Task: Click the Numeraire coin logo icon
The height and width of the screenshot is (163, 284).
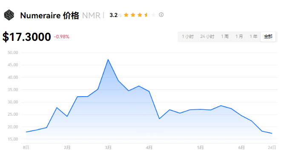Action: coord(9,15)
